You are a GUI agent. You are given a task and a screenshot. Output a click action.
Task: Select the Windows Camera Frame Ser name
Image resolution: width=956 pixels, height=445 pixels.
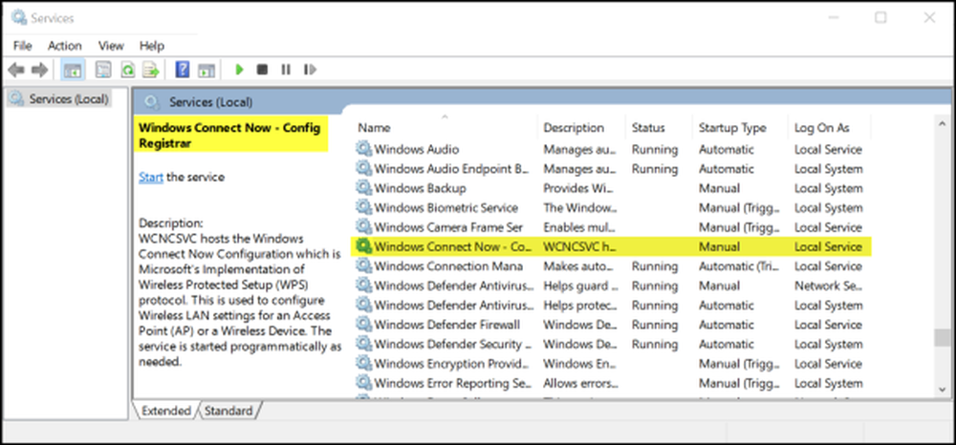448,227
